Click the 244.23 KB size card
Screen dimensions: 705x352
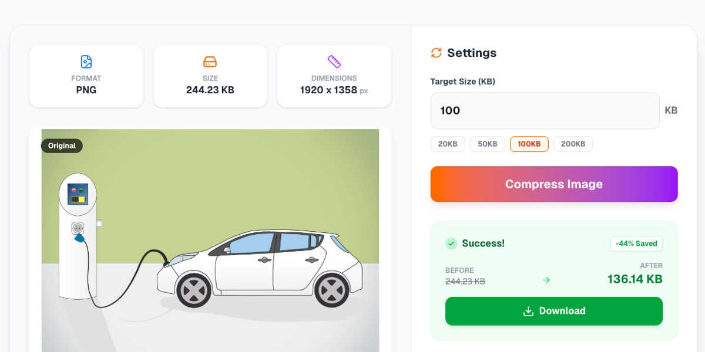pos(210,76)
